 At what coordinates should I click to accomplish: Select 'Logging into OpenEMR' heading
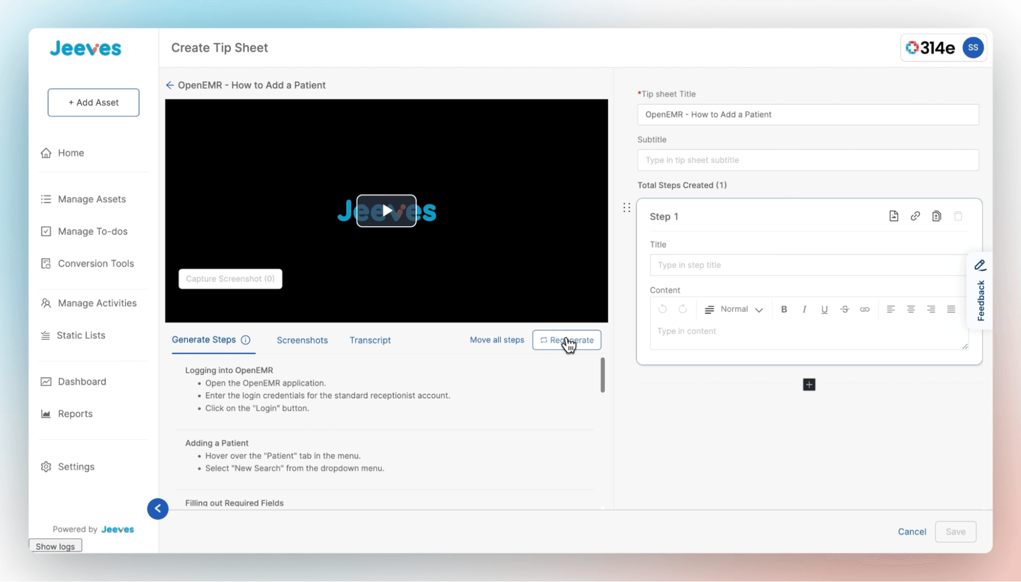[229, 370]
